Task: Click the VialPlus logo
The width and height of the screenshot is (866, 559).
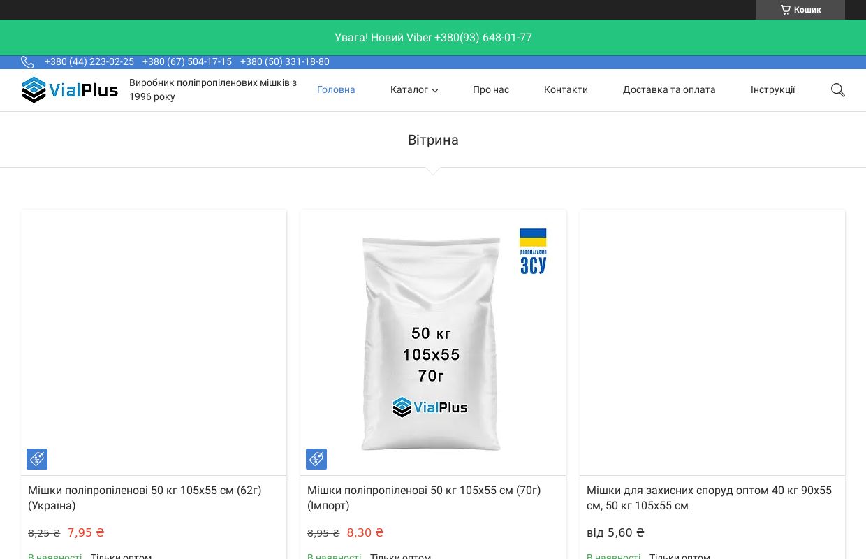Action: 70,90
